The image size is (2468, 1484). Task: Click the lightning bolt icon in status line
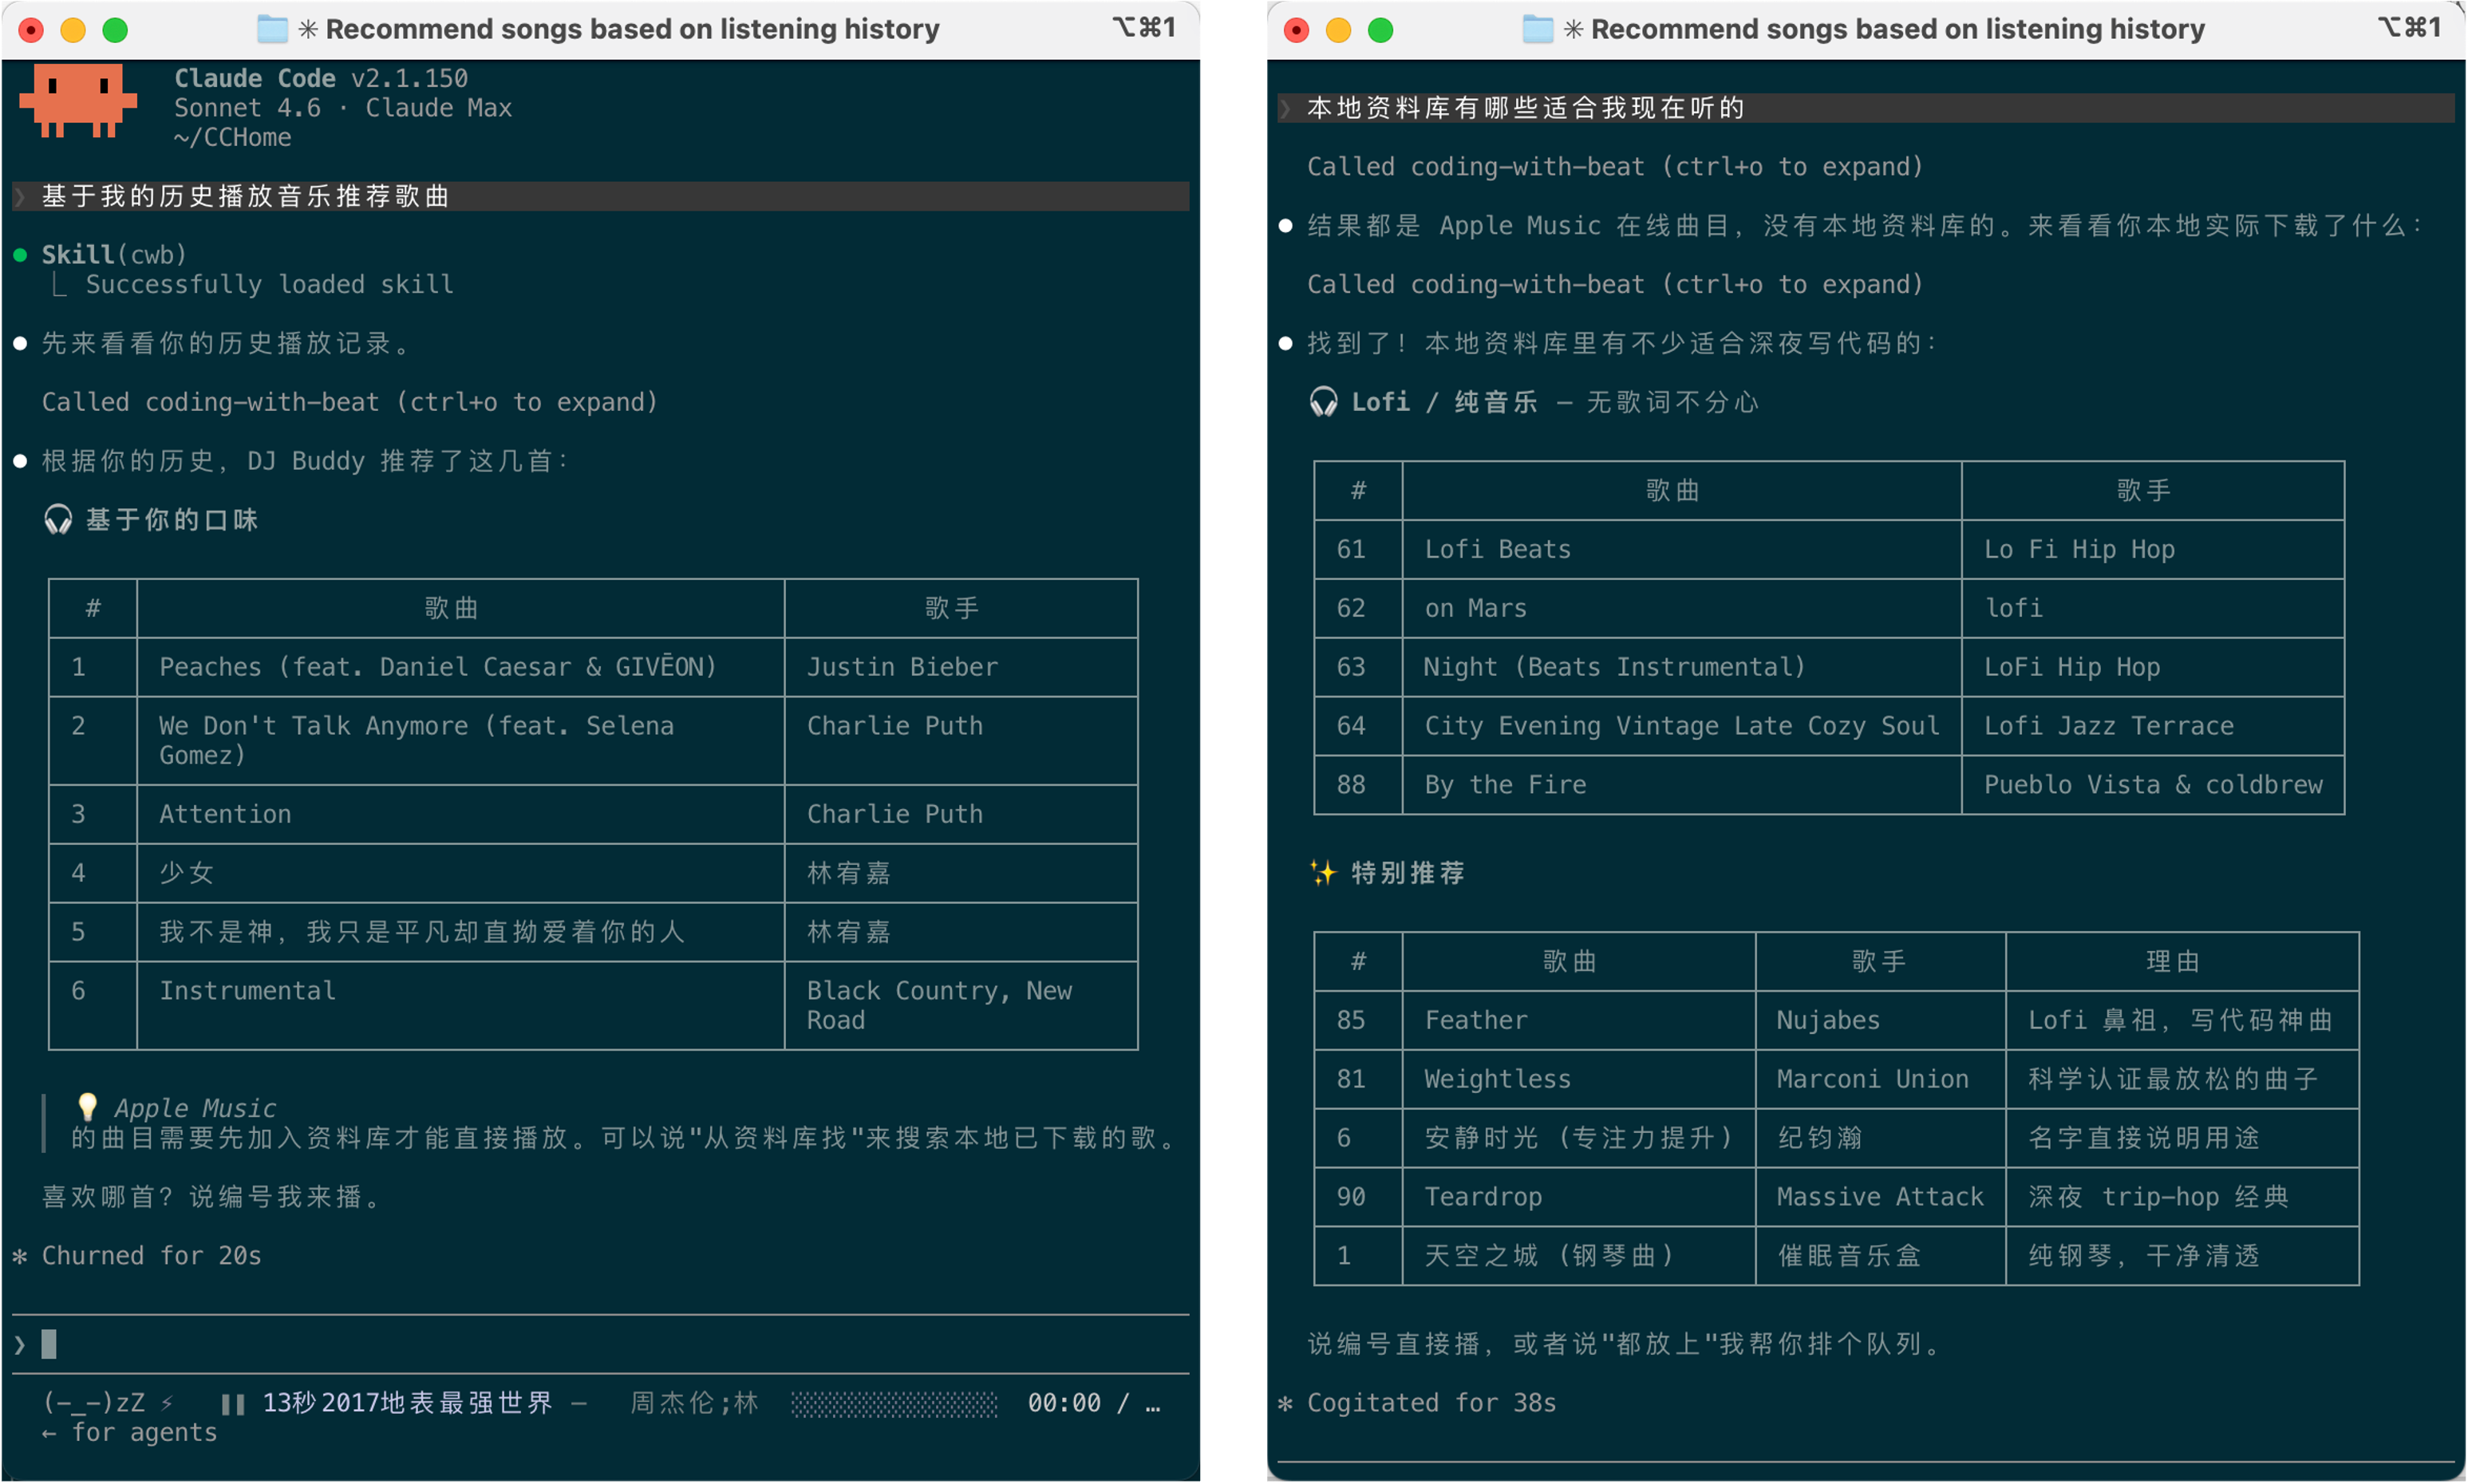pyautogui.click(x=167, y=1403)
